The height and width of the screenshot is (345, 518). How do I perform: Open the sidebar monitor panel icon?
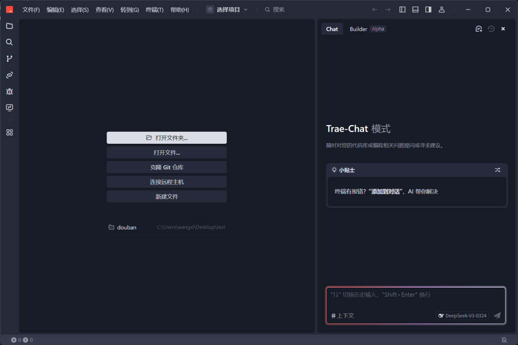pos(10,108)
